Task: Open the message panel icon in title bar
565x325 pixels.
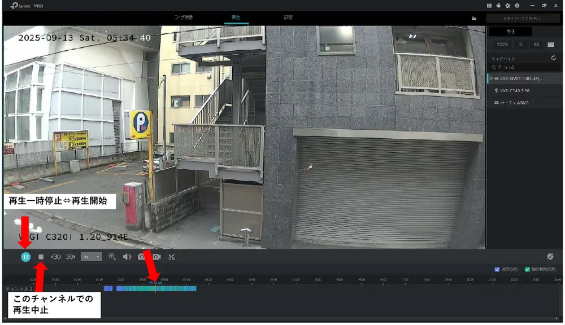Action: point(489,6)
